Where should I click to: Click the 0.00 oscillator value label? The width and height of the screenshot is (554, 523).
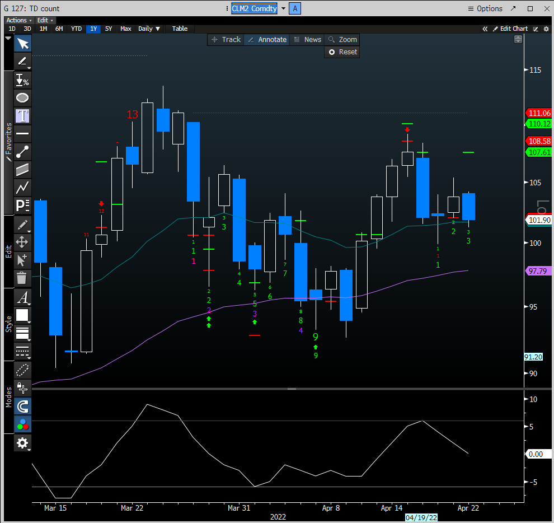(539, 454)
